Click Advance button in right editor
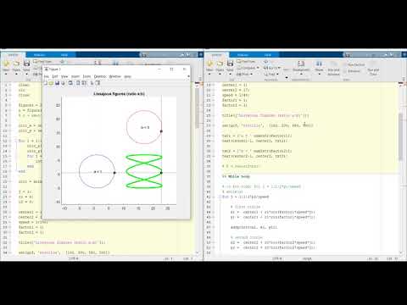The image size is (407, 305). [352, 71]
